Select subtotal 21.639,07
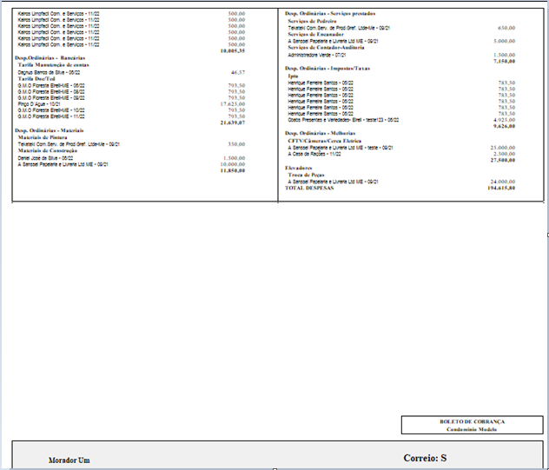The height and width of the screenshot is (470, 549). click(233, 122)
